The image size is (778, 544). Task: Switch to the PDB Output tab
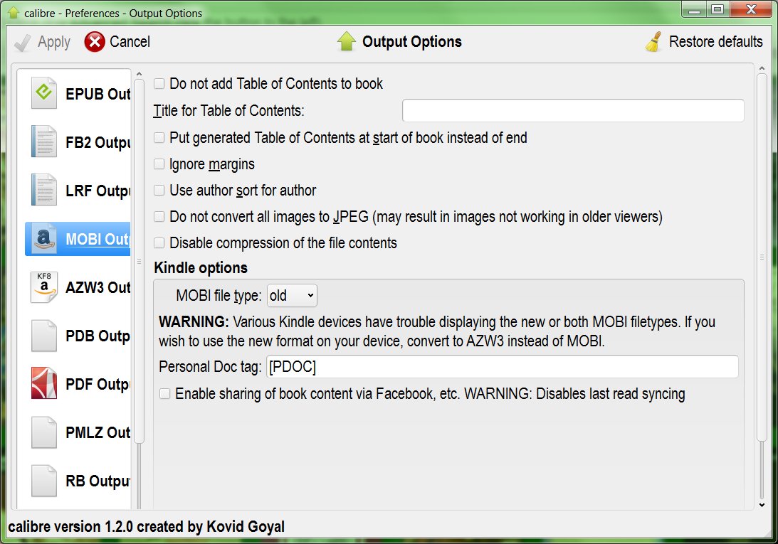click(98, 336)
